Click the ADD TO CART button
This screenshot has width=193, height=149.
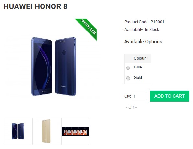(x=170, y=96)
